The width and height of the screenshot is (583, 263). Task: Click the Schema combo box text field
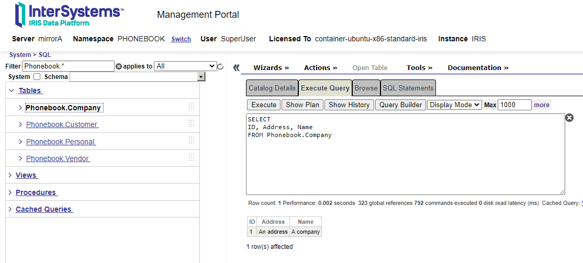click(133, 77)
